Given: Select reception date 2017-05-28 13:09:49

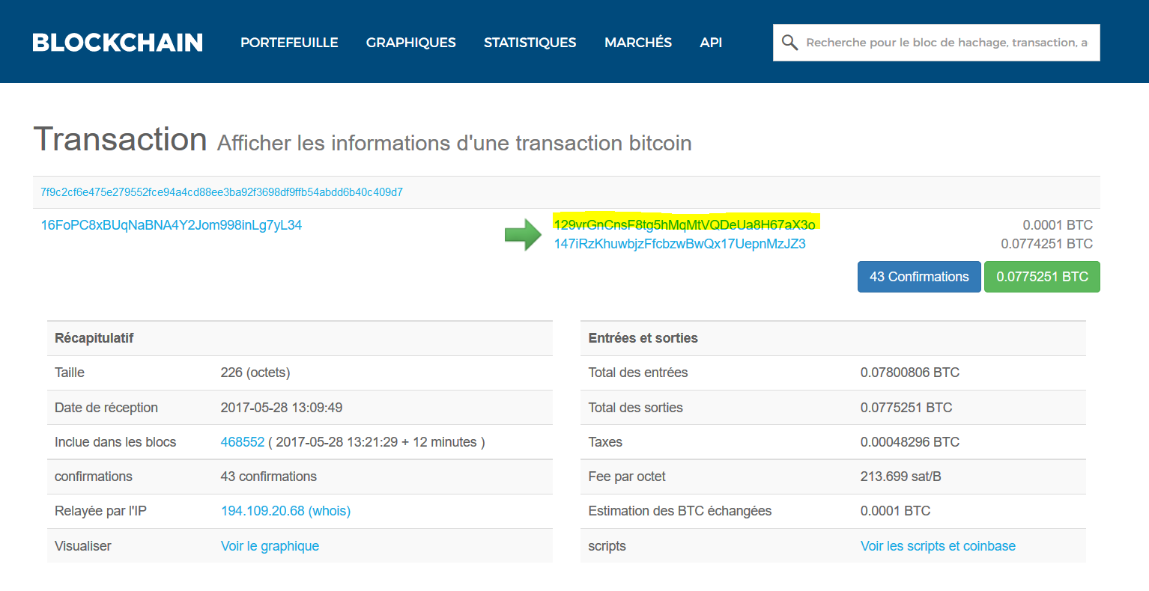Looking at the screenshot, I should (282, 408).
